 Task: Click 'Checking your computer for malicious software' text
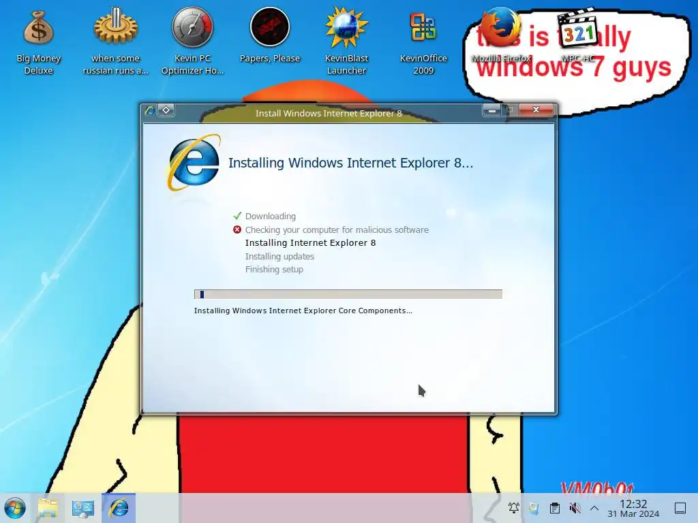[x=337, y=230]
